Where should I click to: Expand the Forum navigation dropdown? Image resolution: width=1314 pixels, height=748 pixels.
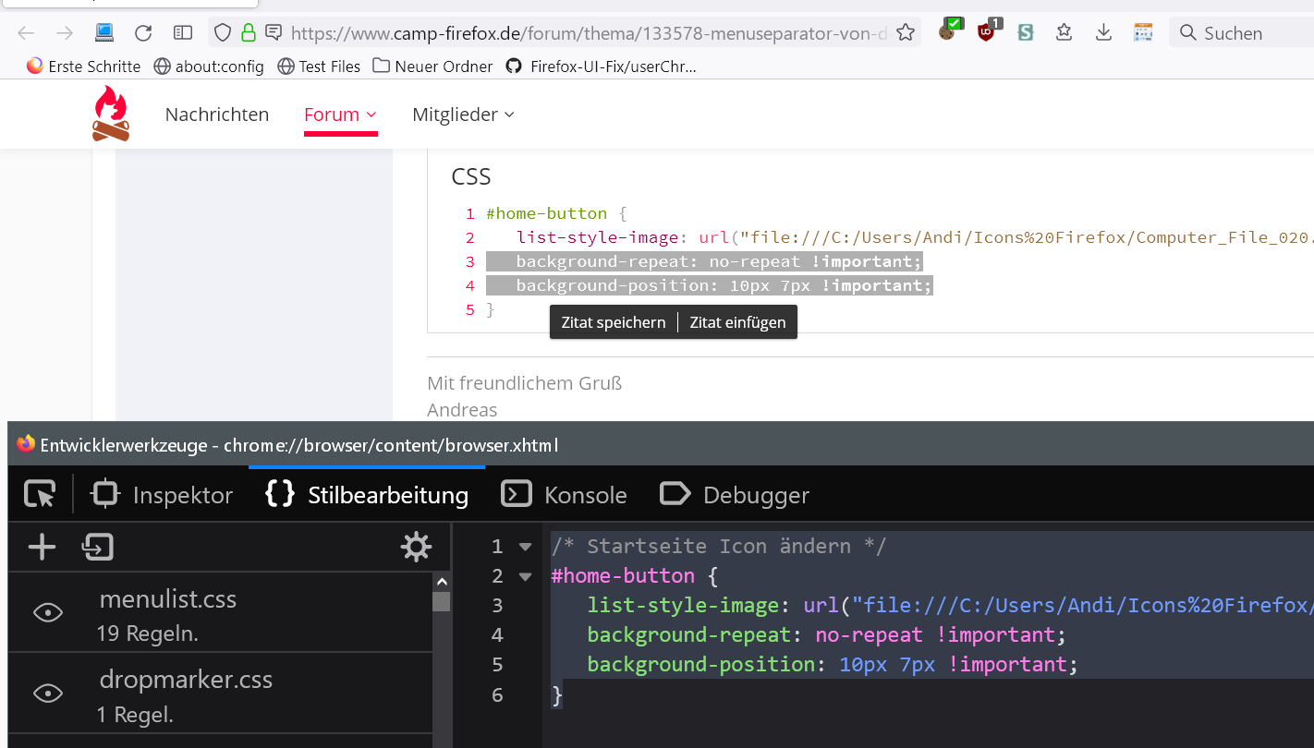coord(340,115)
